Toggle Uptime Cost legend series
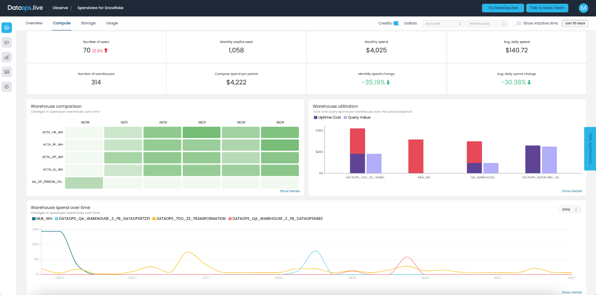 (x=327, y=117)
